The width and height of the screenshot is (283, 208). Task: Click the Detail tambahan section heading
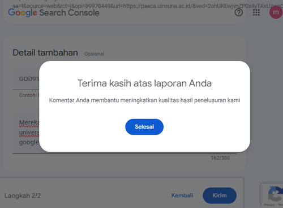[45, 52]
